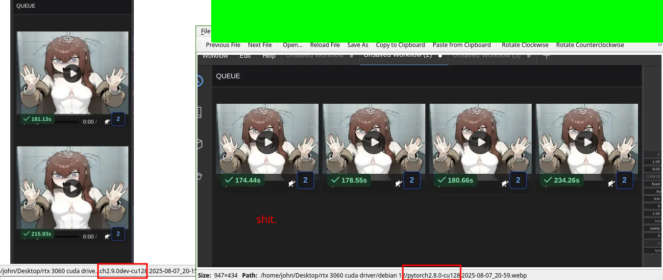Play the video marked 174.44s
This screenshot has height=280, width=663.
268,142
